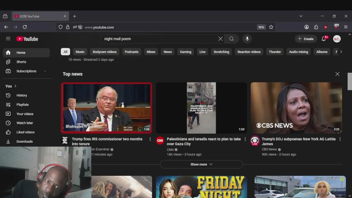The width and height of the screenshot is (352, 198).
Task: Select the Reaction videos chip
Action: tap(249, 52)
